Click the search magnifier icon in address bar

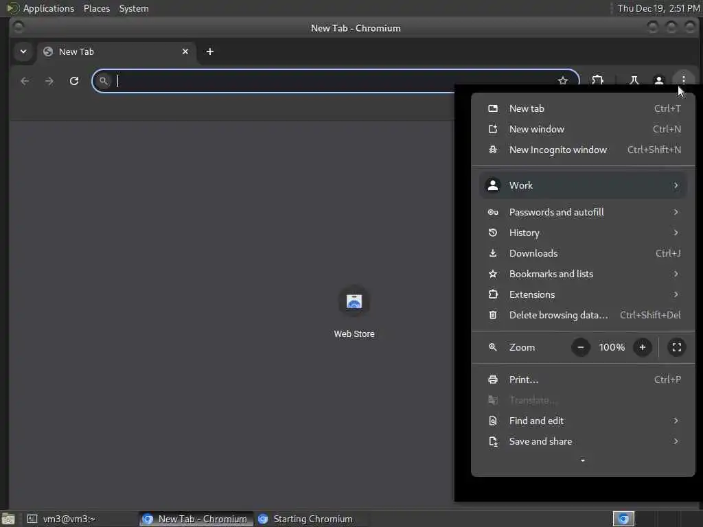click(104, 81)
